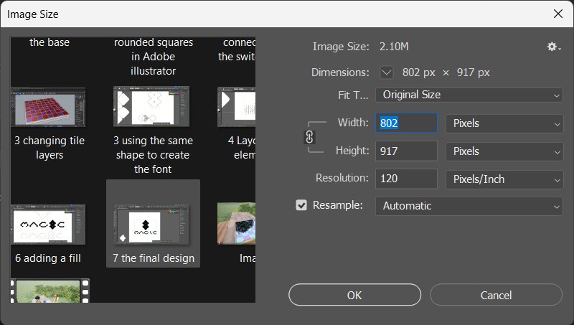Screen dimensions: 574x325
Task: Open the Dimensions unit dropdown arrow
Action: tap(387, 72)
